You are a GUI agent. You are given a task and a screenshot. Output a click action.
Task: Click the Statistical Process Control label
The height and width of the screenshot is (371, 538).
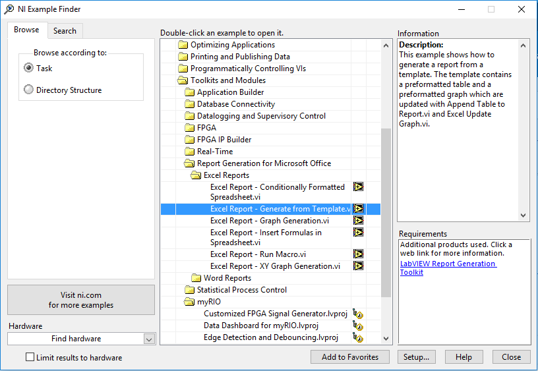pyautogui.click(x=242, y=290)
